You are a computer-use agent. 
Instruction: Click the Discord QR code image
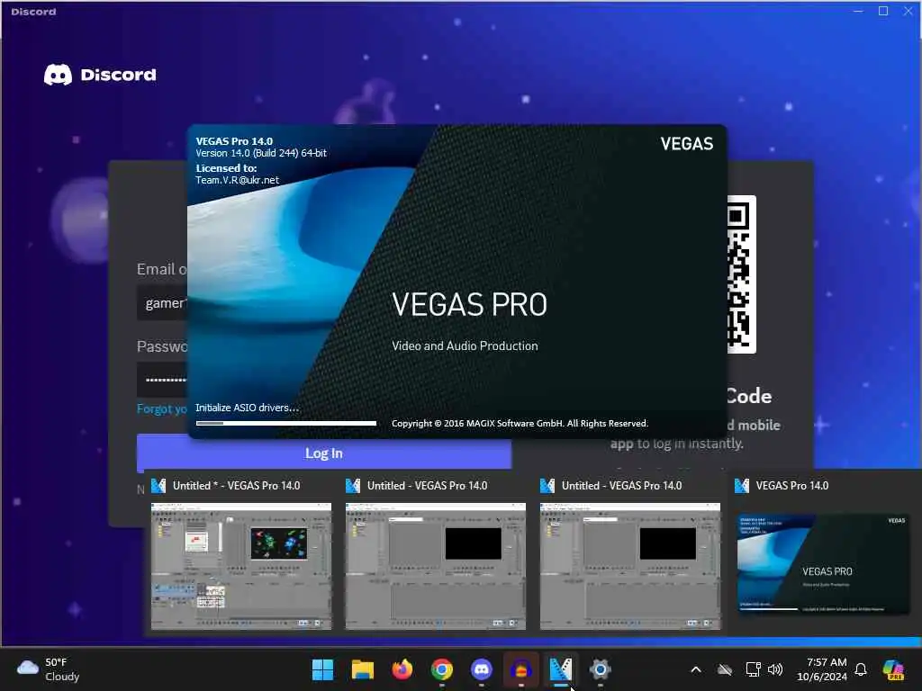742,274
